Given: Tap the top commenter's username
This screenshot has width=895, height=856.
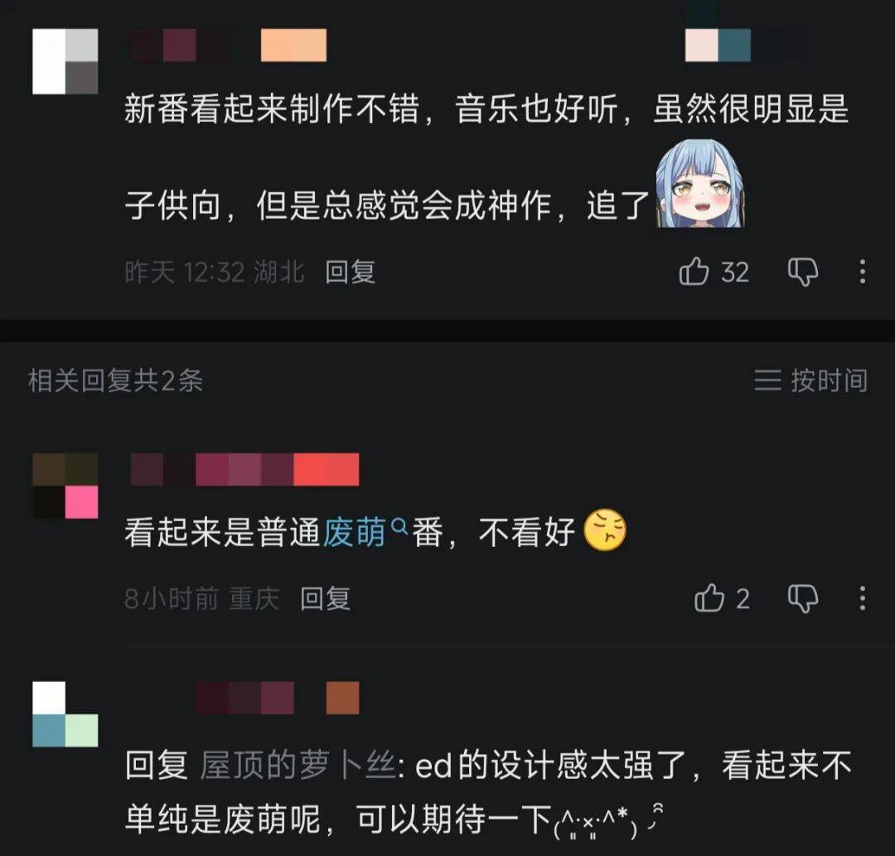Looking at the screenshot, I should (229, 45).
